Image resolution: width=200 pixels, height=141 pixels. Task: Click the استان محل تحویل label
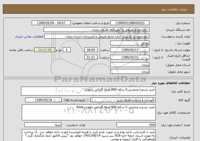coord(178,65)
